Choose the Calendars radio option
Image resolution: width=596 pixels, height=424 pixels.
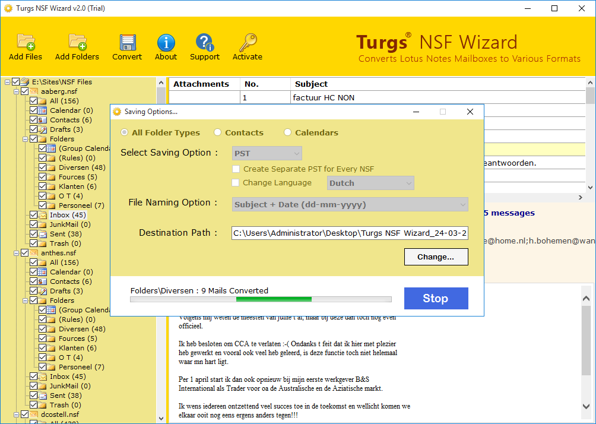coord(288,132)
